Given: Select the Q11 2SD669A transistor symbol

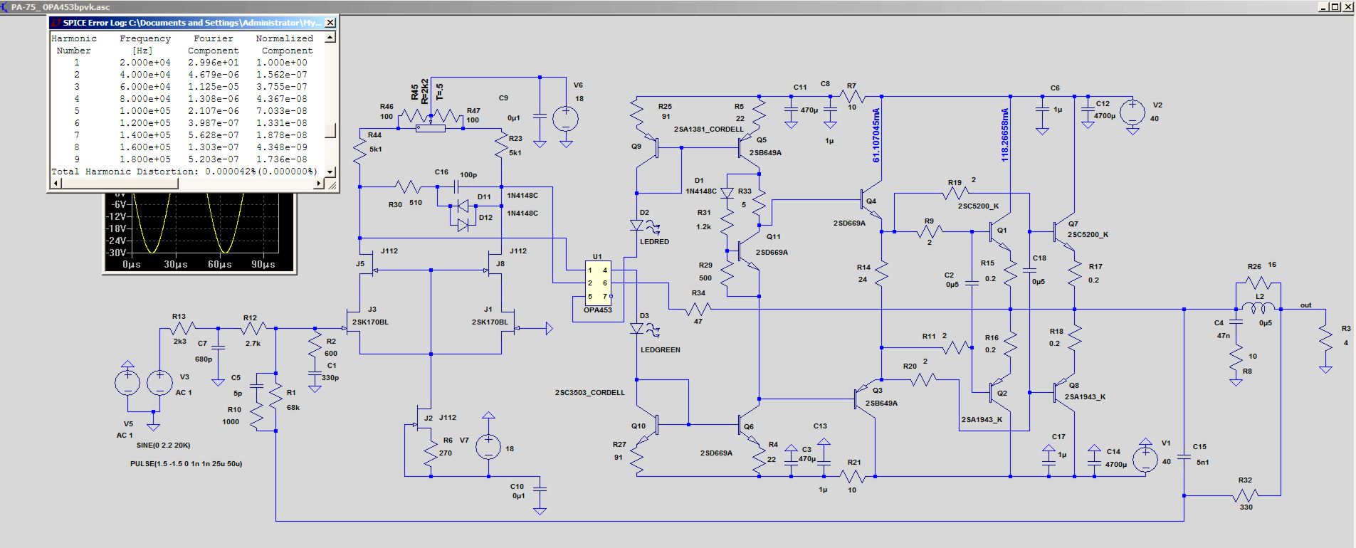Looking at the screenshot, I should 749,251.
